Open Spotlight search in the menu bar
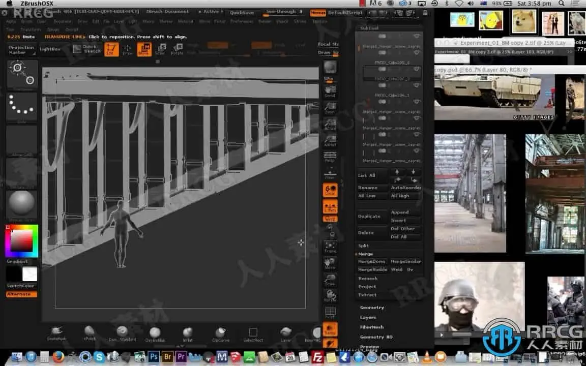 [562, 4]
